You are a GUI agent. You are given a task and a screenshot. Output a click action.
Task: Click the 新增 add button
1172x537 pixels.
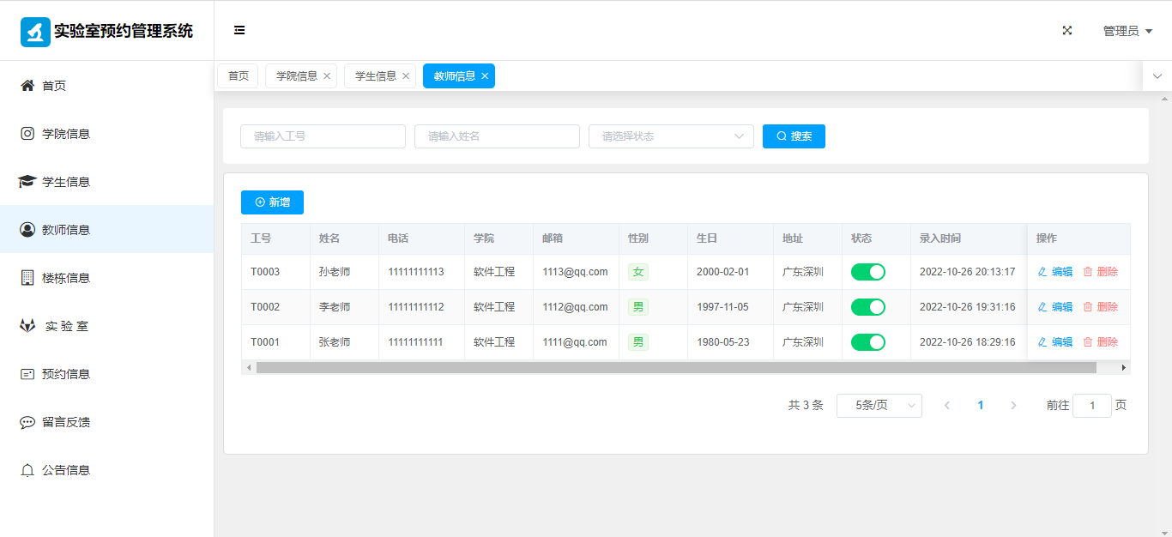[x=272, y=202]
